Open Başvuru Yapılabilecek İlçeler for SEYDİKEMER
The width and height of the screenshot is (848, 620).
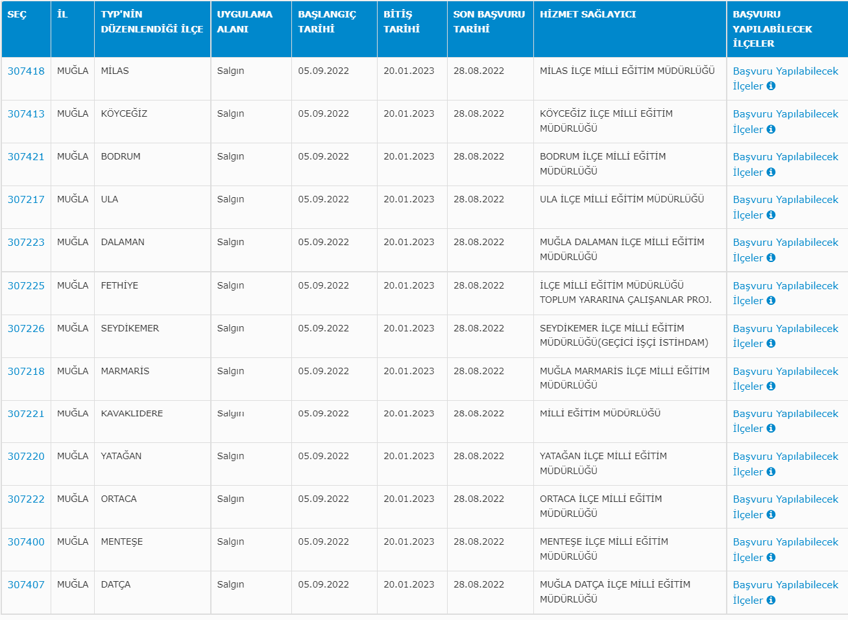tap(785, 329)
